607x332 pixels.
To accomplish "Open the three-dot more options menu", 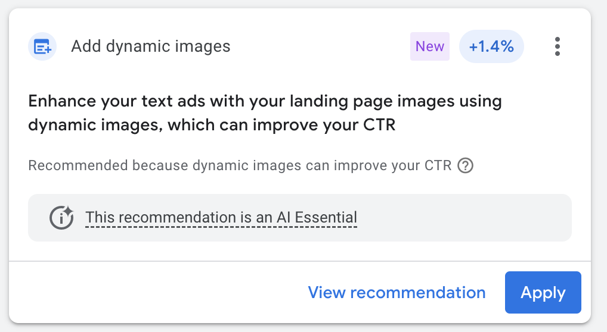I will [x=557, y=46].
